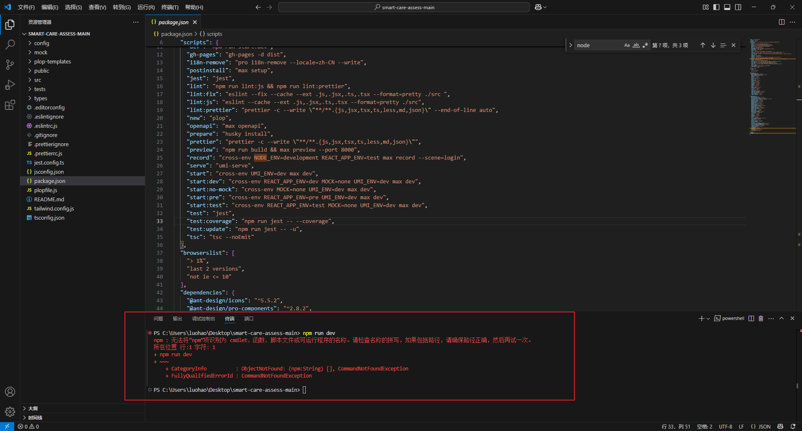This screenshot has height=431, width=802.
Task: Expand the 大纲 outline section
Action: click(x=33, y=408)
